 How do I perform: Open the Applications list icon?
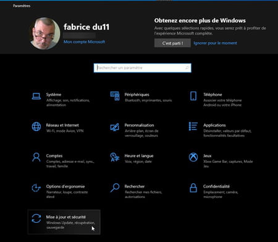click(193, 126)
